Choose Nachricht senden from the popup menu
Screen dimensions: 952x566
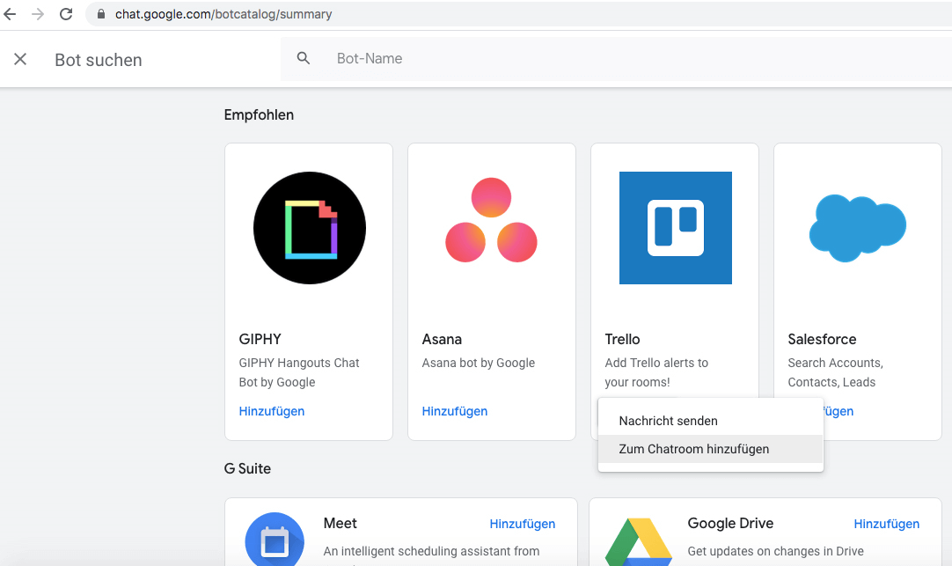click(x=710, y=421)
